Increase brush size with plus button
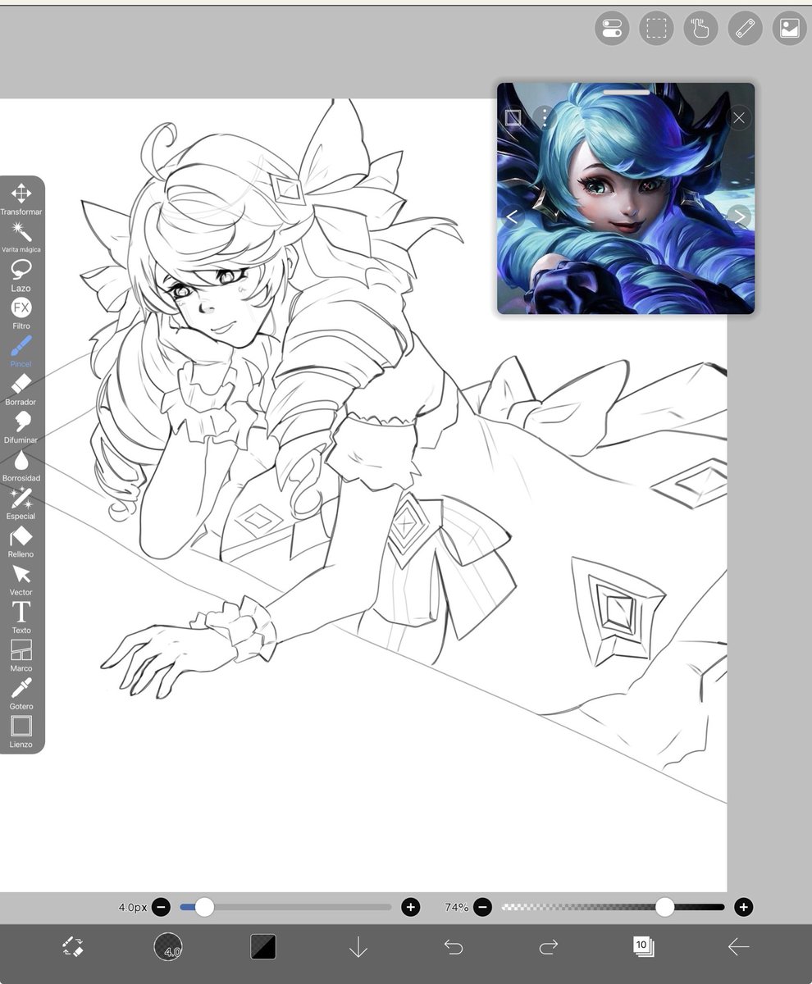Image resolution: width=812 pixels, height=984 pixels. click(x=411, y=907)
